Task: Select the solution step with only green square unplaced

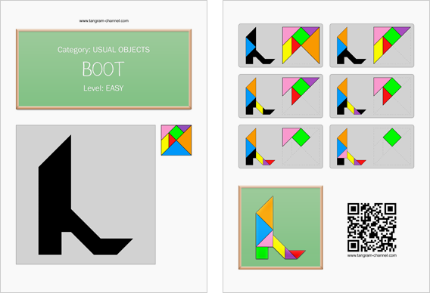Action: 372,146
